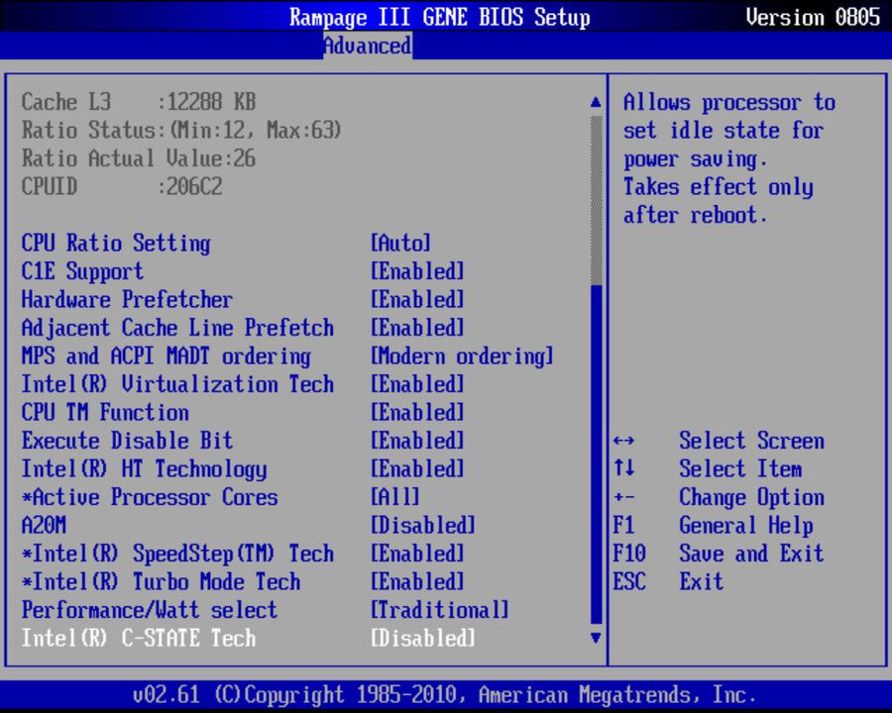Click the blue scrollbar thumb
This screenshot has height=713, width=892.
(597, 455)
